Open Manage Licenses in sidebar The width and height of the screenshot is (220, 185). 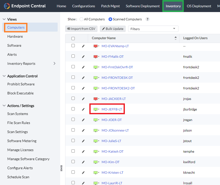click(20, 150)
